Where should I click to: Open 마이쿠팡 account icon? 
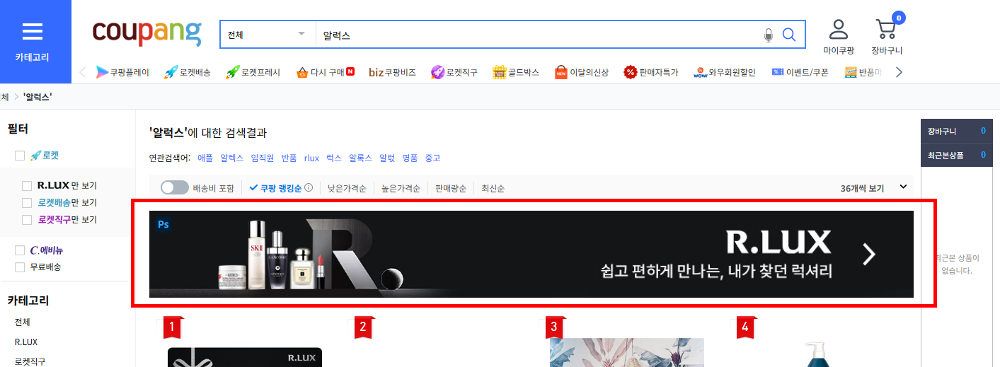coord(839,37)
